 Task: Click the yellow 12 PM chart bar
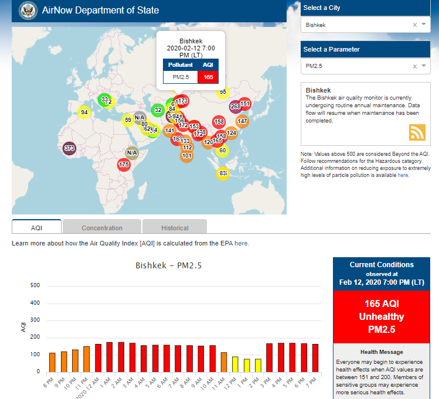(x=235, y=364)
